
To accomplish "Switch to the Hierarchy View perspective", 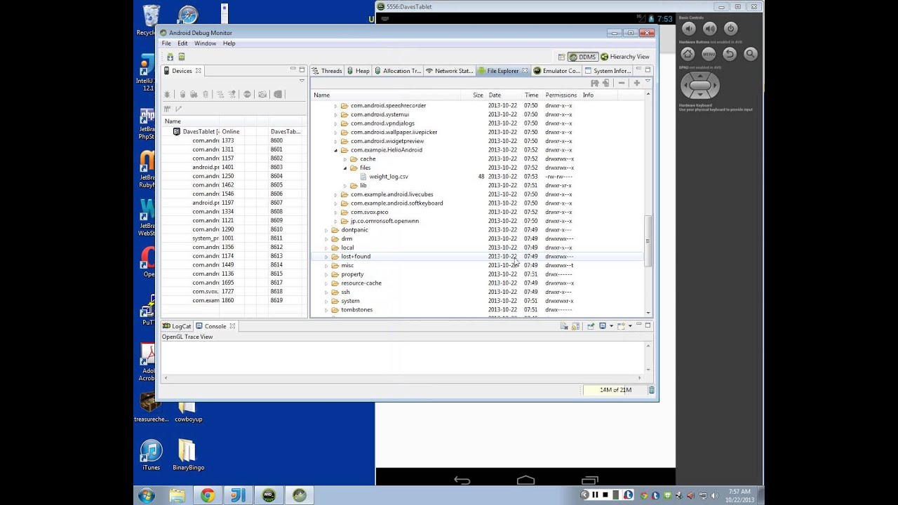I will tap(625, 57).
